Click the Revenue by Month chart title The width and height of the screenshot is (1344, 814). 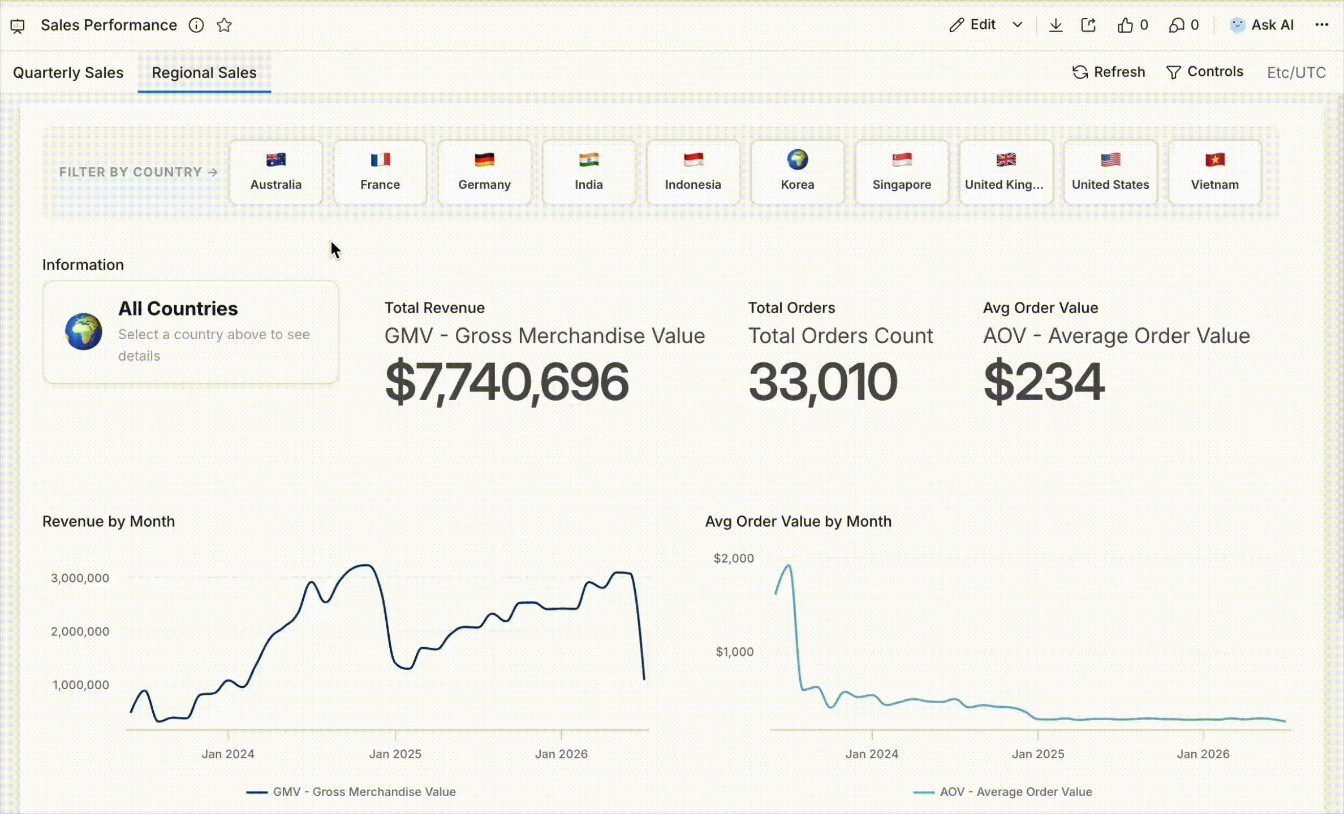pyautogui.click(x=109, y=521)
